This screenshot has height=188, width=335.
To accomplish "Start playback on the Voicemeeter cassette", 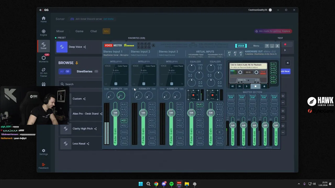I will [247, 86].
